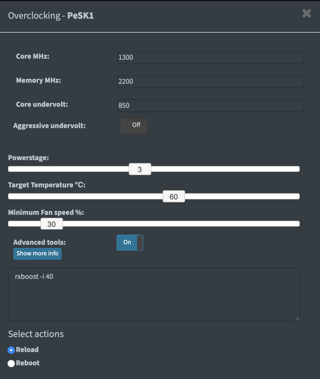Focus the Memory MHz field showing 2200
This screenshot has width=320, height=379.
coord(210,82)
